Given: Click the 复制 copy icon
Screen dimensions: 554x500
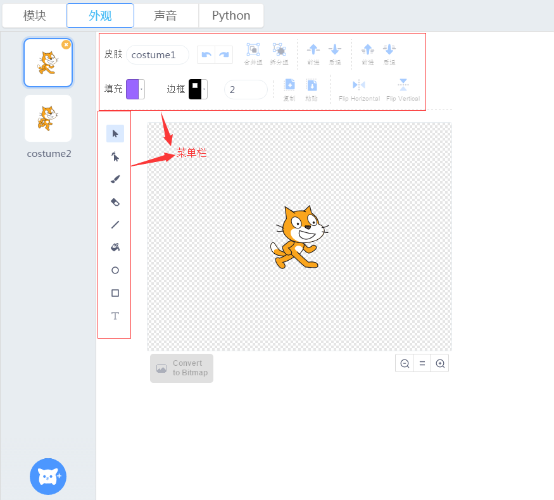Looking at the screenshot, I should (289, 90).
